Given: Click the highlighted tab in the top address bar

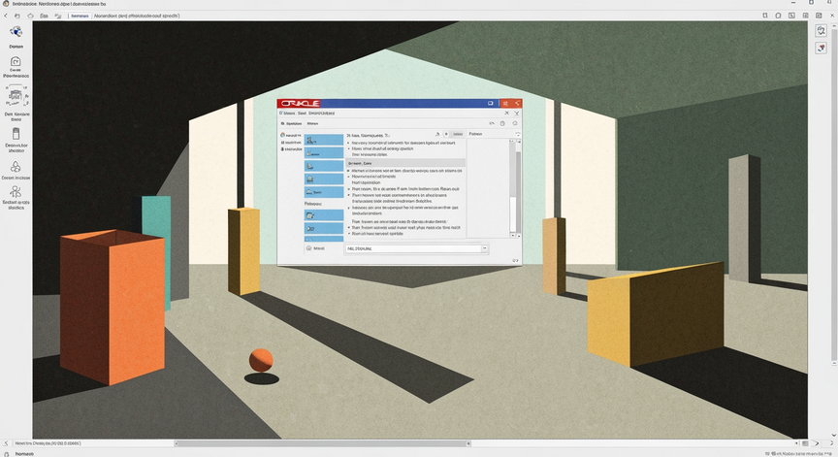Looking at the screenshot, I should 80,16.
